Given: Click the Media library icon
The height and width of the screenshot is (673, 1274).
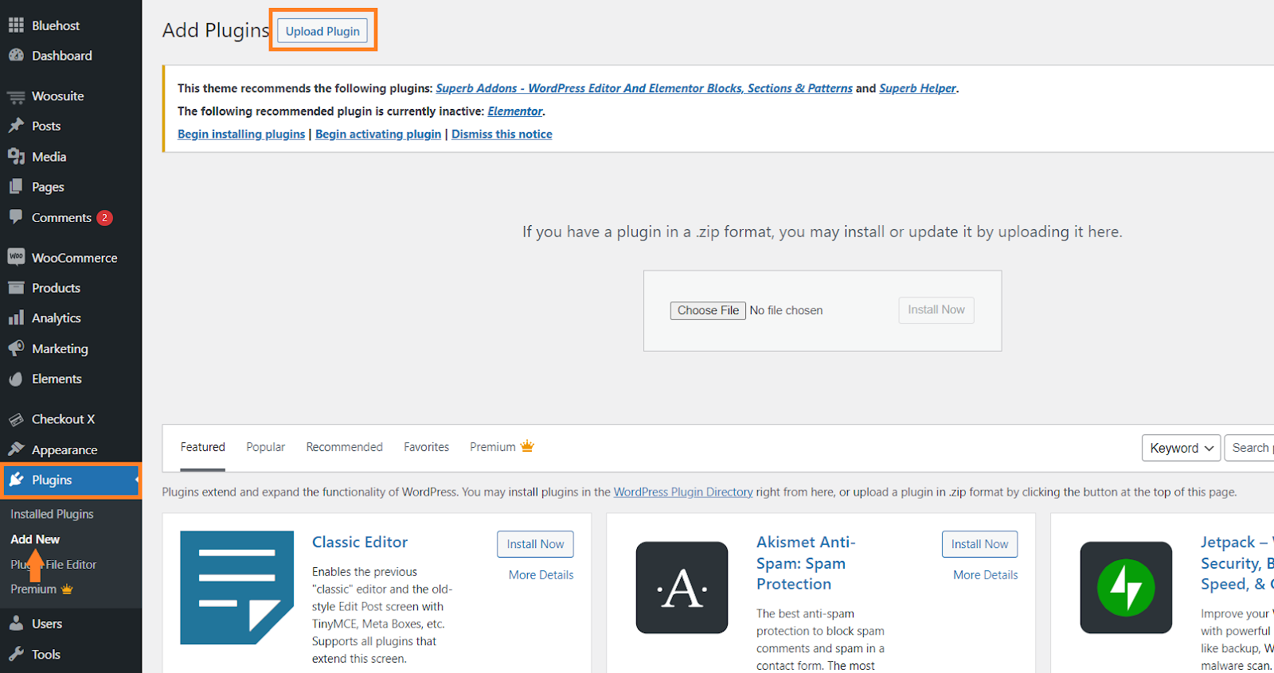Looking at the screenshot, I should (16, 157).
